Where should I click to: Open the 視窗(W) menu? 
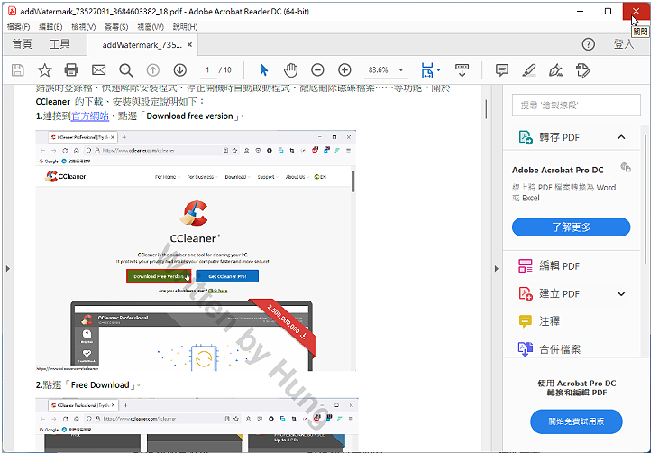click(x=151, y=27)
